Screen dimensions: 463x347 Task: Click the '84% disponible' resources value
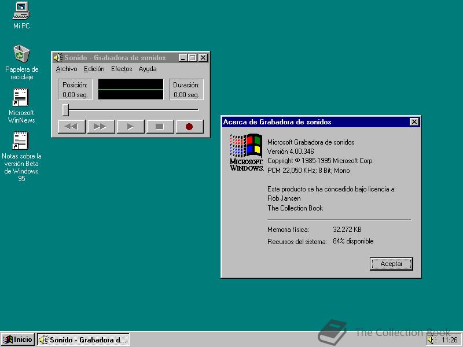point(353,241)
